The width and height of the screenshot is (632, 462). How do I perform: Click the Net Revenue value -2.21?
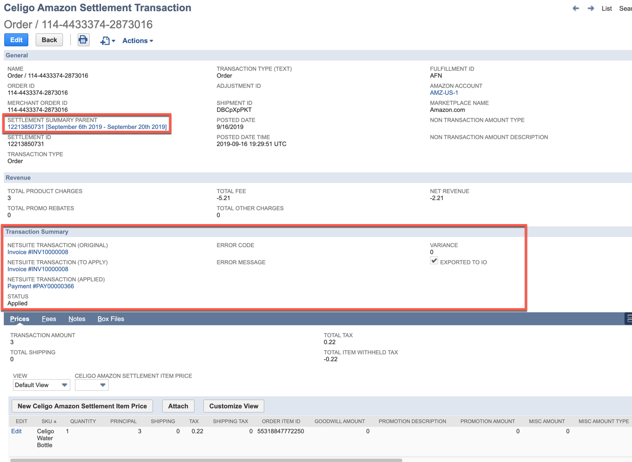point(437,198)
